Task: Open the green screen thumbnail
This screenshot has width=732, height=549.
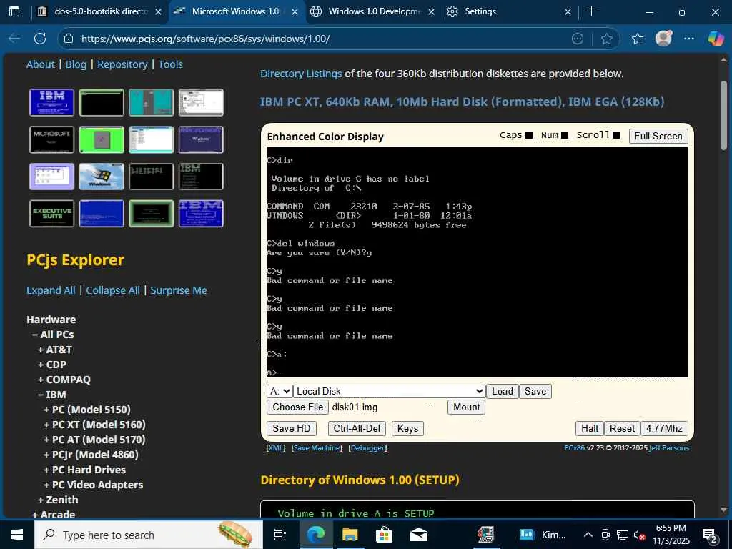Action: (x=102, y=139)
